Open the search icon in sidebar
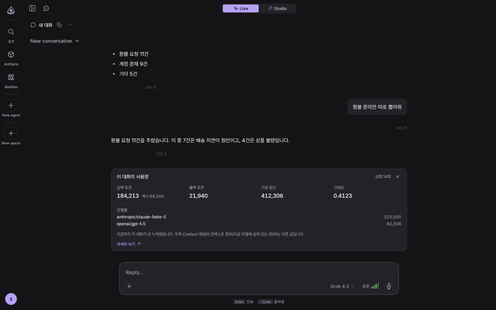This screenshot has height=310, width=496. tap(11, 32)
